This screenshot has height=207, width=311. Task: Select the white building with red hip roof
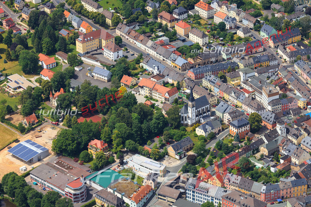(x=113, y=50)
